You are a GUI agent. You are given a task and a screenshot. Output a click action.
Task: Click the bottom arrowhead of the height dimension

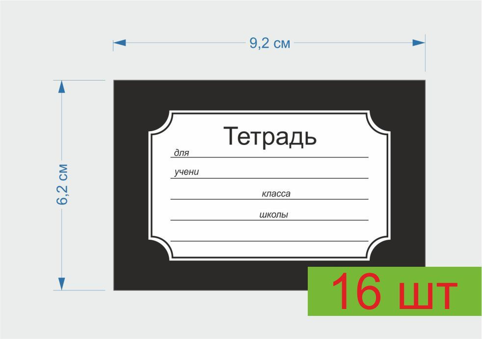pyautogui.click(x=61, y=283)
